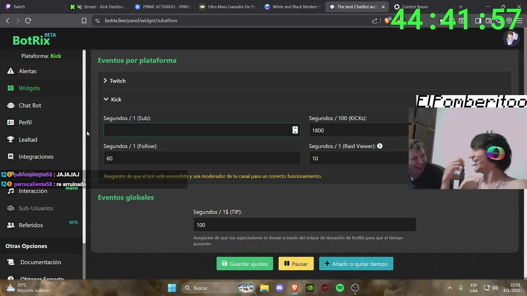Open the Widgets section
The image size is (527, 296).
coord(29,88)
